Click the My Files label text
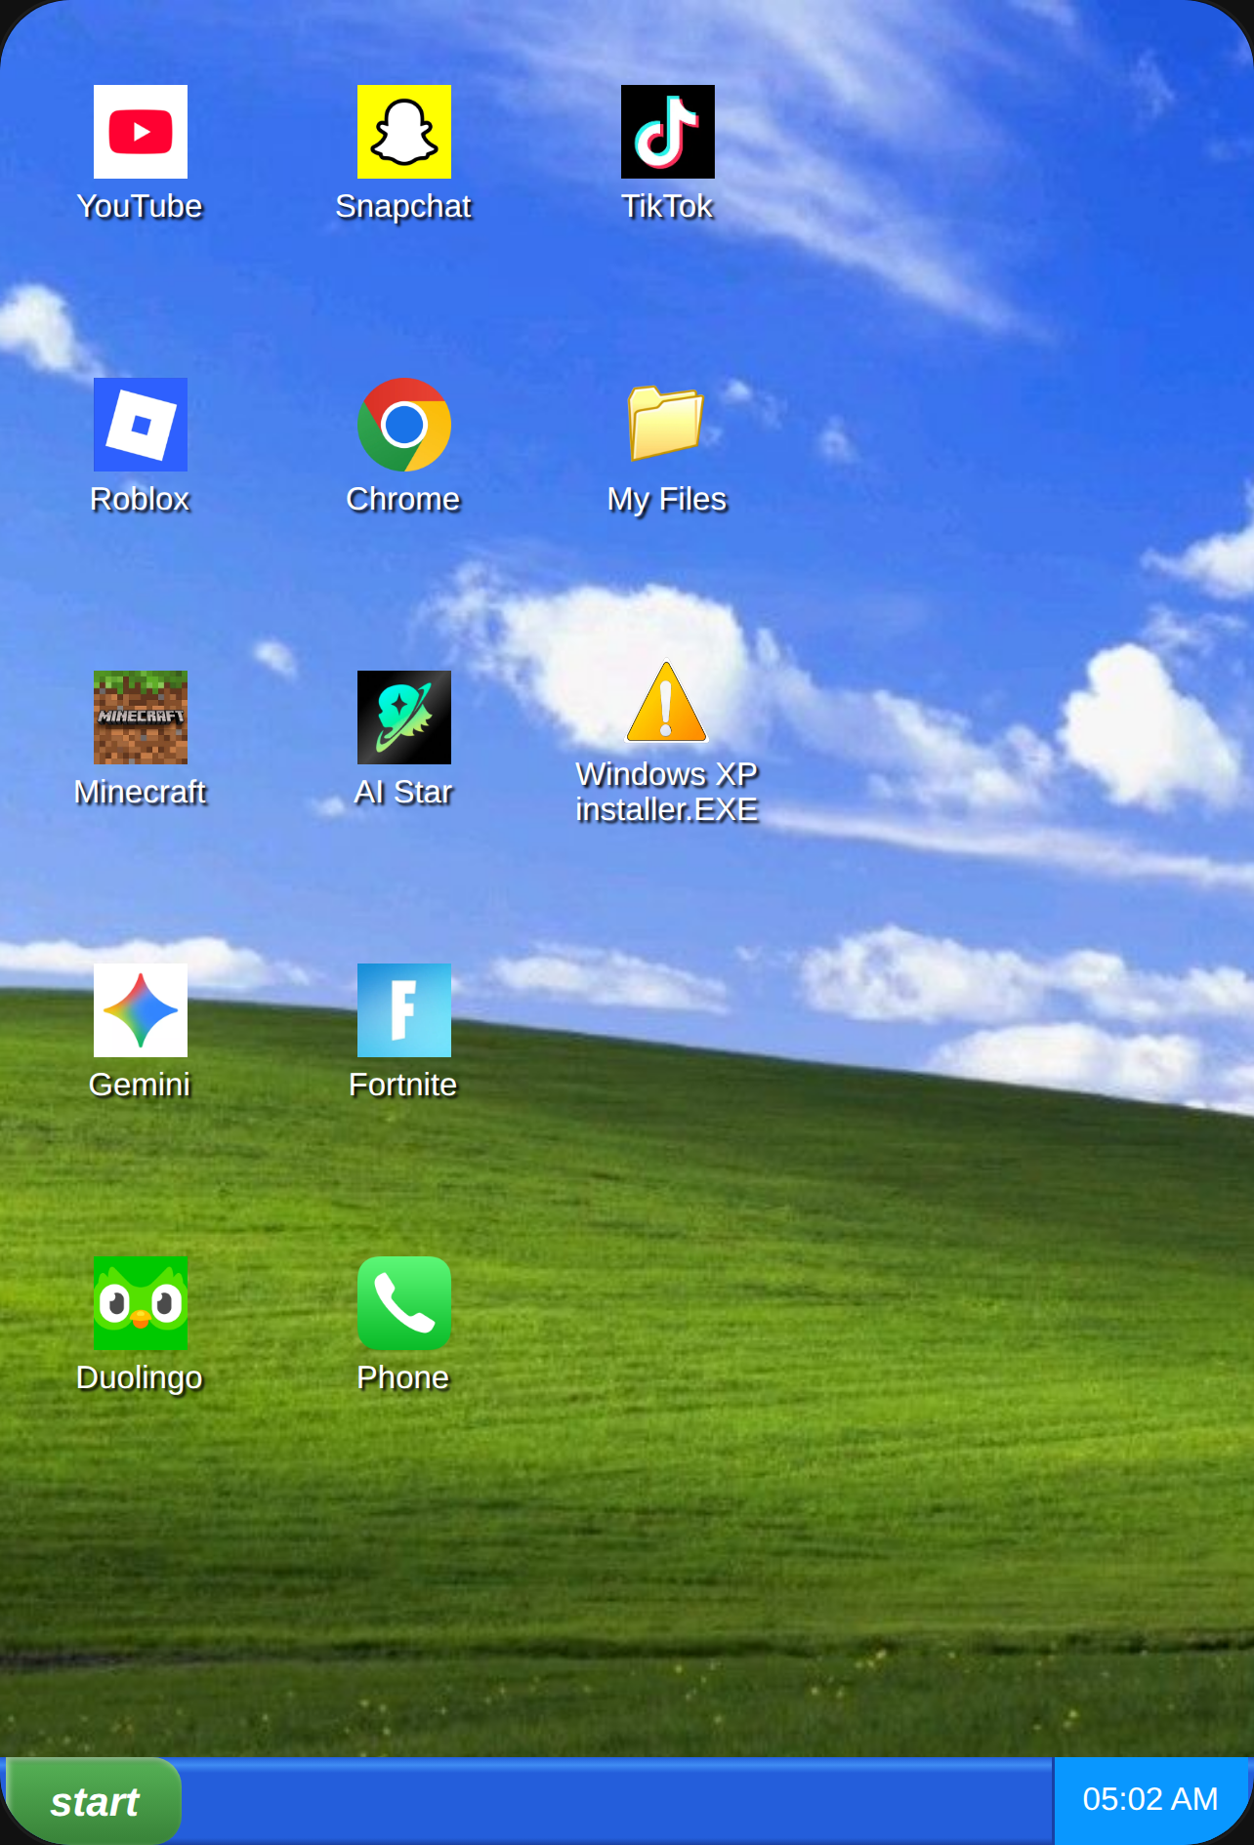 click(x=667, y=500)
